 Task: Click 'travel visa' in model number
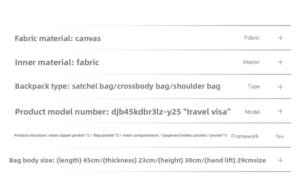[208, 111]
